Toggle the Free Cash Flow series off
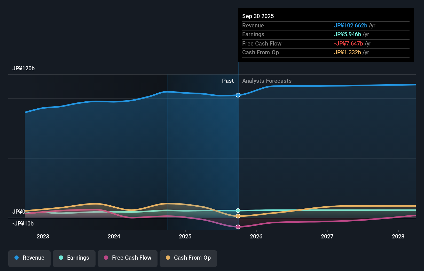Image resolution: width=424 pixels, height=271 pixels. [127, 258]
